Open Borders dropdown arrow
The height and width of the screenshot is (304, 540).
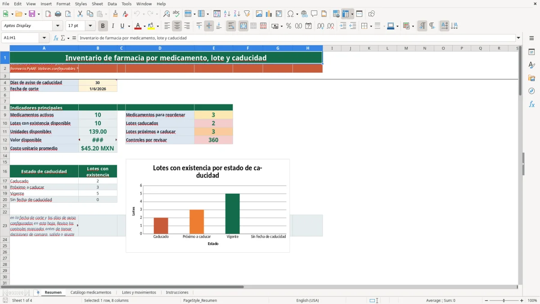point(371,26)
